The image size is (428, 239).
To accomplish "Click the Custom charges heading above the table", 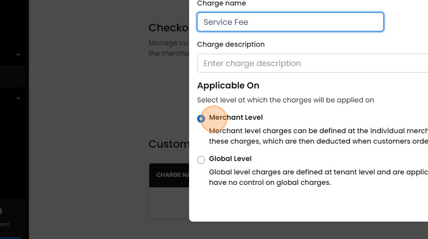I will 169,144.
